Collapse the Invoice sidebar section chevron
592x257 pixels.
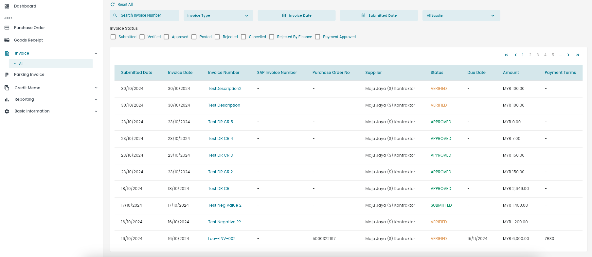click(96, 53)
